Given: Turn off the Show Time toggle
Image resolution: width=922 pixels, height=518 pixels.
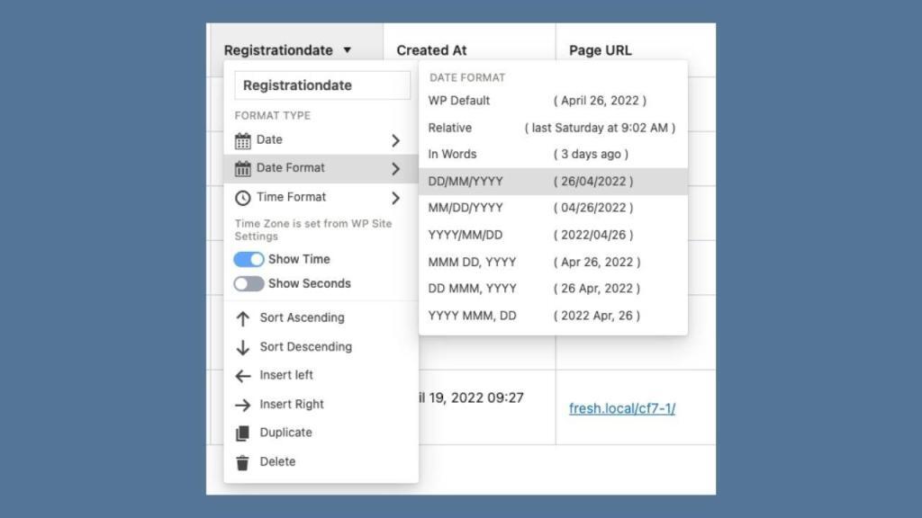Looking at the screenshot, I should click(x=249, y=259).
